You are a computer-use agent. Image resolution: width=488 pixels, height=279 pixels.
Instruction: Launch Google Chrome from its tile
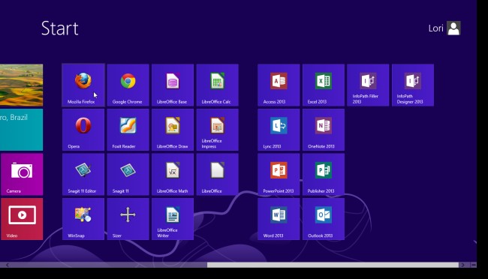tap(128, 85)
